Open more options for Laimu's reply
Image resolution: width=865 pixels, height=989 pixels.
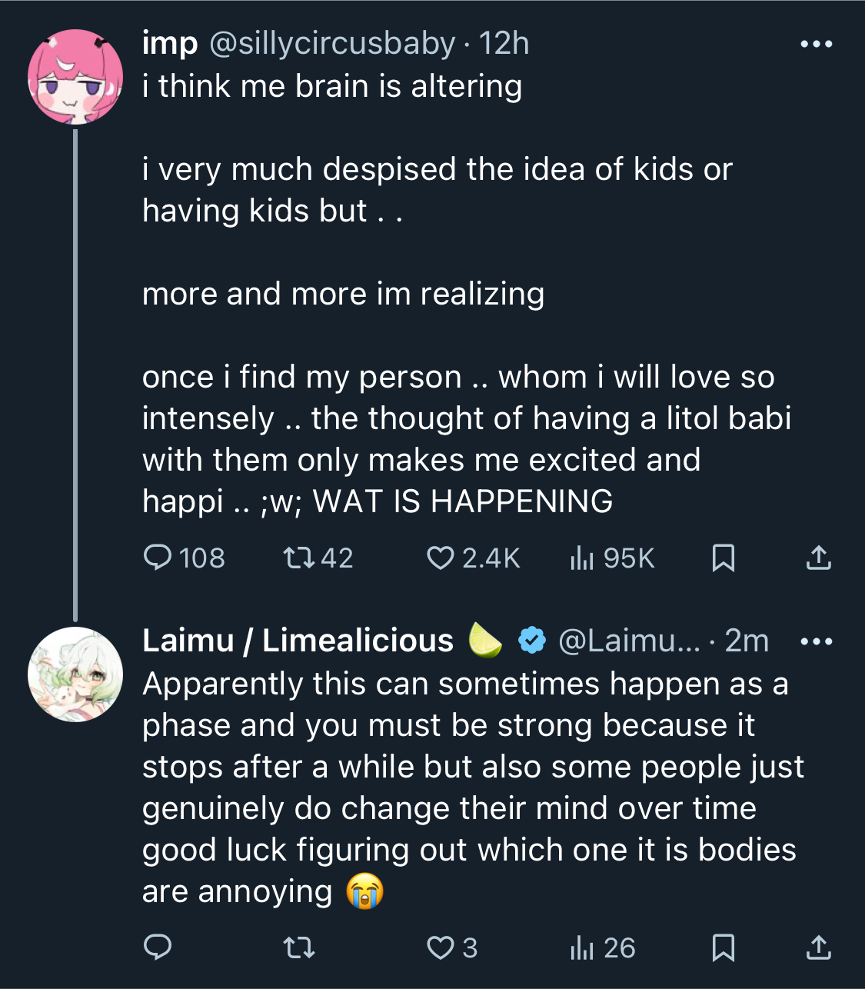pos(816,641)
